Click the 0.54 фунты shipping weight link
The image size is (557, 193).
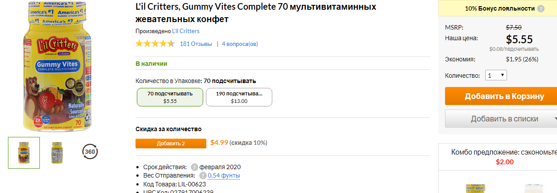tap(224, 175)
